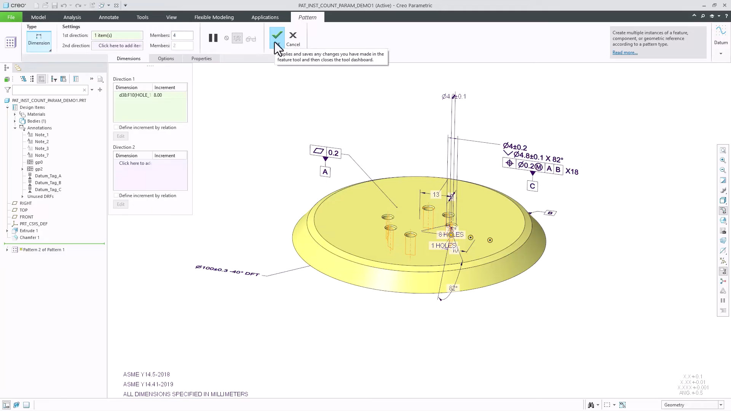Viewport: 731px width, 411px height.
Task: Switch to the Model Tree panel icon
Action: pos(6,68)
